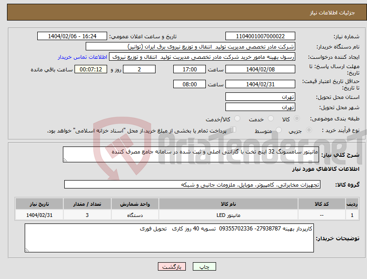Click the شهر محل تحویل field تهران

260,107
